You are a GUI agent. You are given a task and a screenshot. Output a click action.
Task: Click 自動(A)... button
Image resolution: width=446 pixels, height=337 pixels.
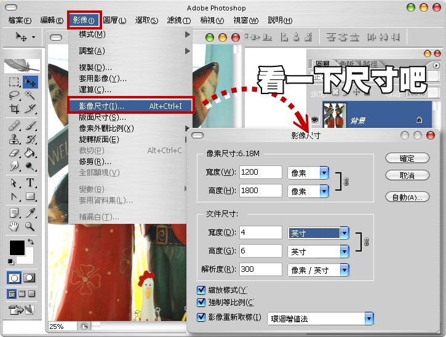tap(407, 197)
